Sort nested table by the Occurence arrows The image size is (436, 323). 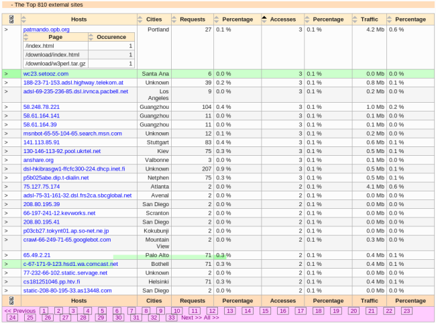coord(91,37)
